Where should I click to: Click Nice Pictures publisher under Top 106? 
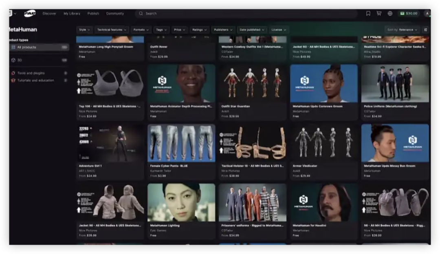pyautogui.click(x=88, y=111)
